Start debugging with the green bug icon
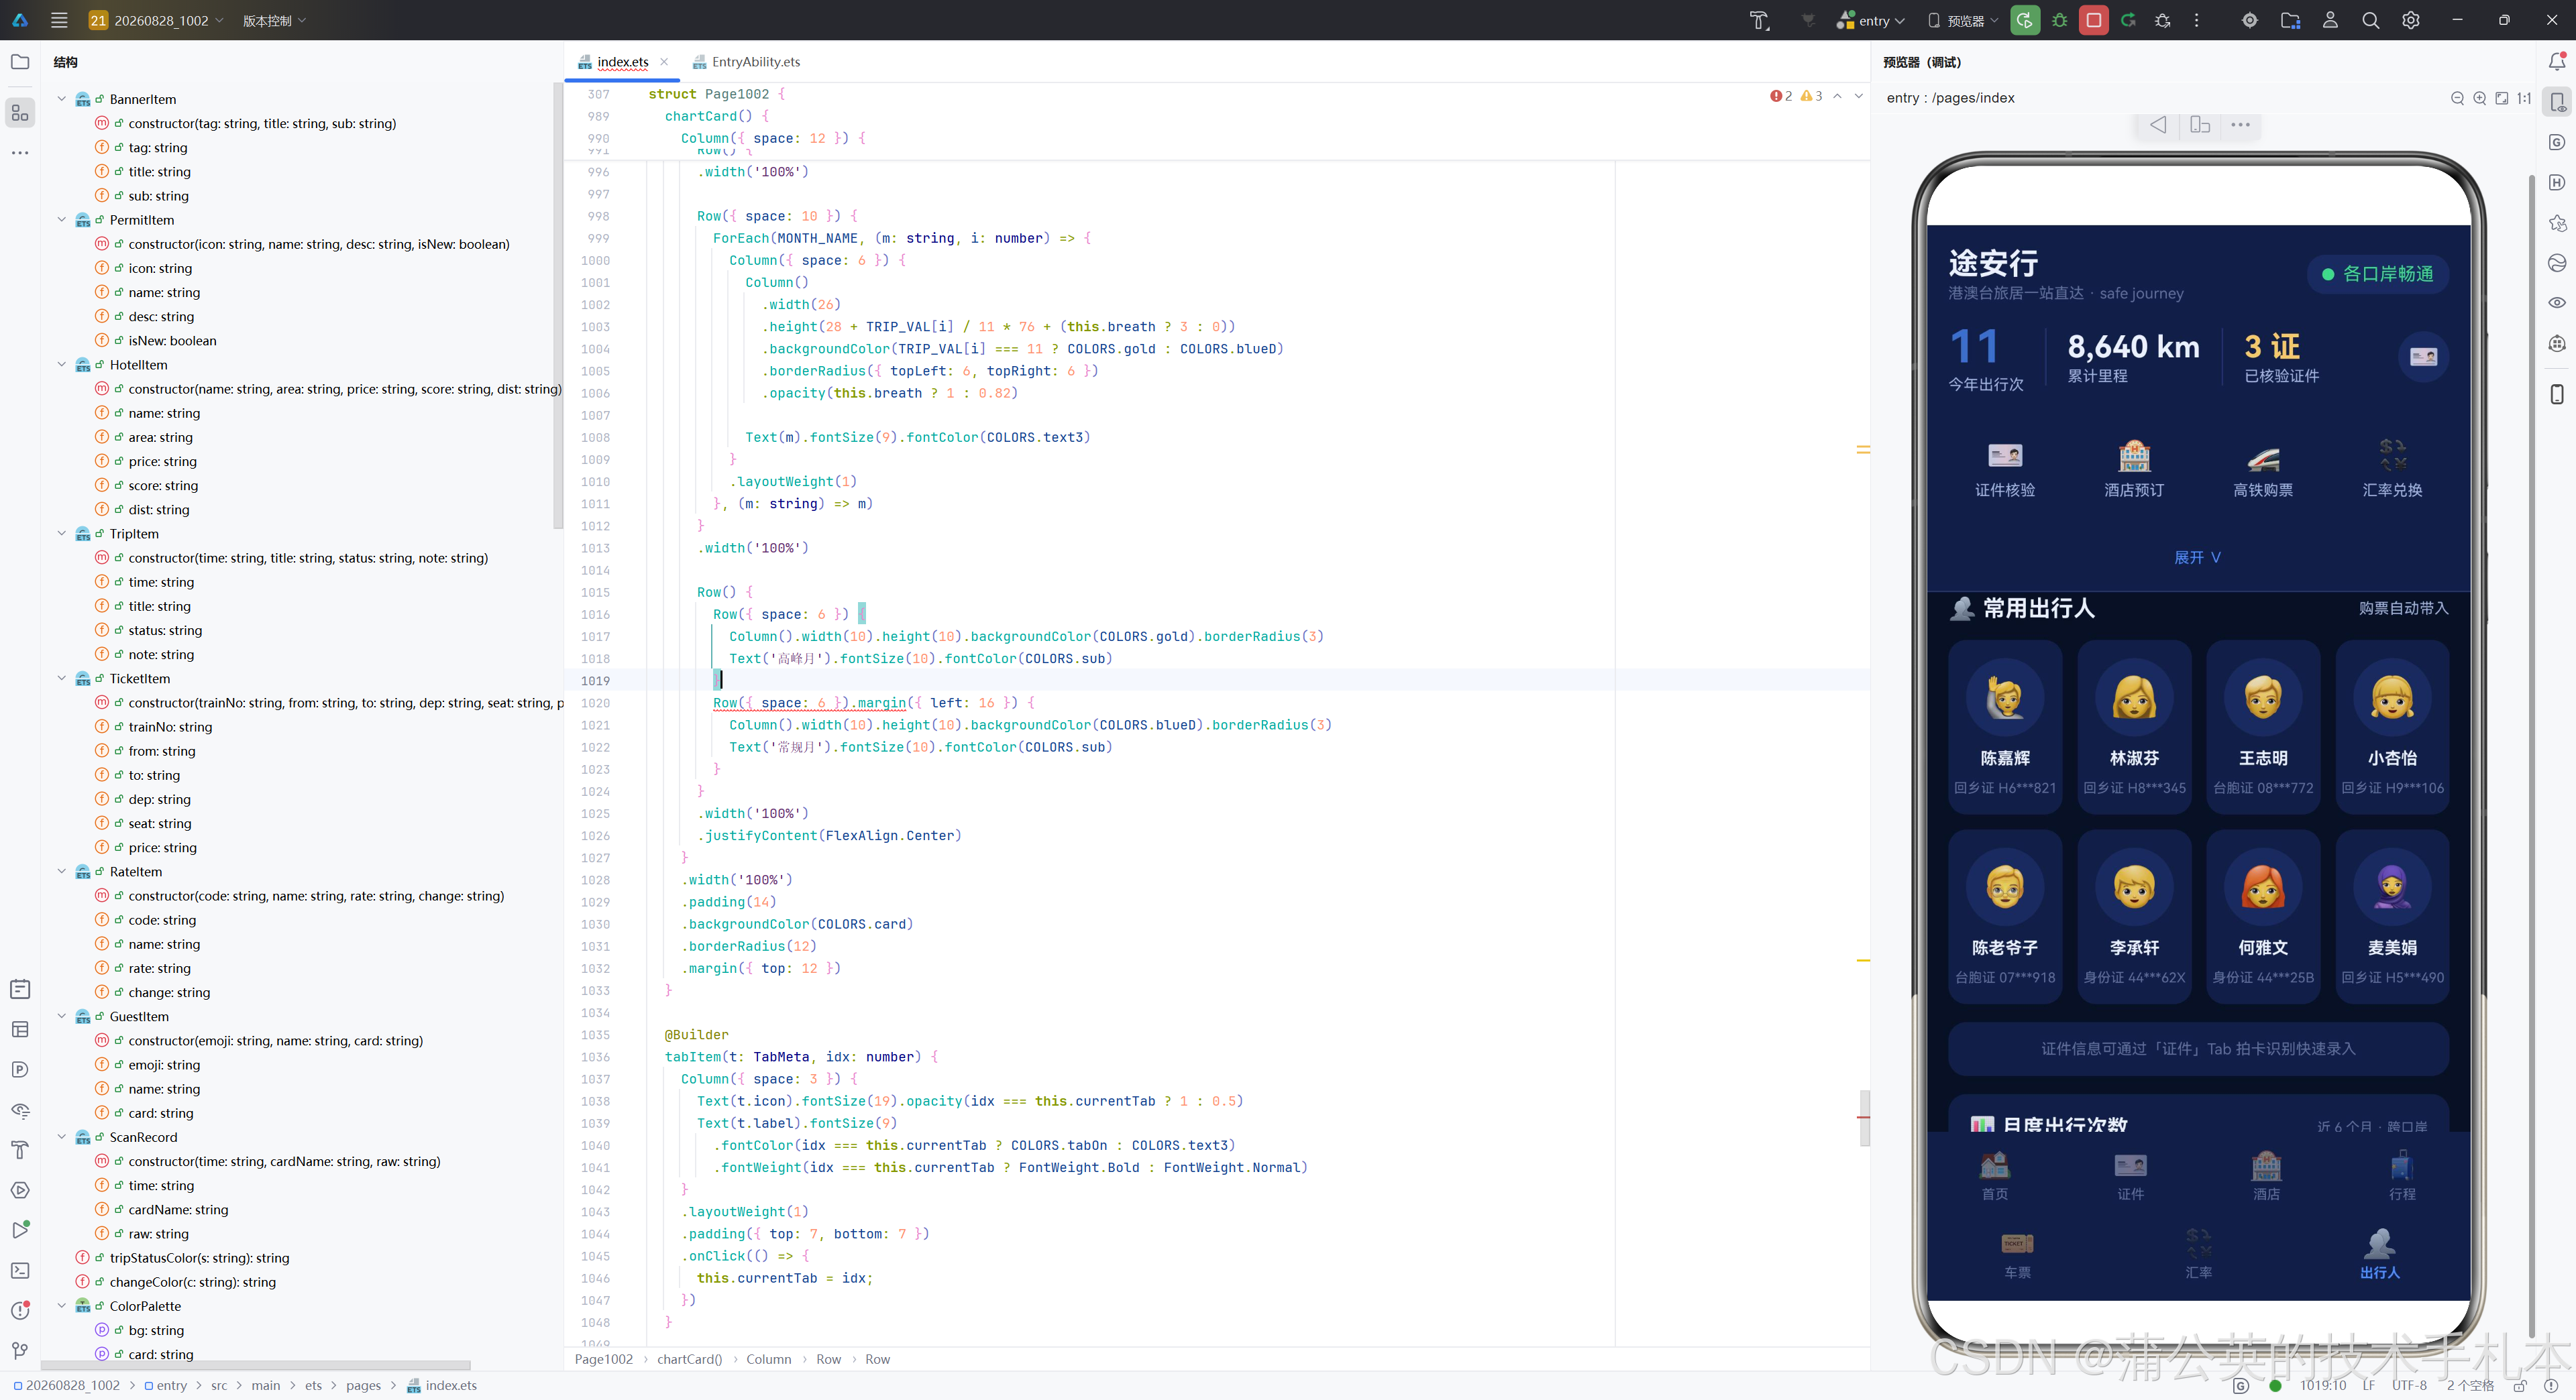Image resolution: width=2576 pixels, height=1400 pixels. [x=2059, y=20]
